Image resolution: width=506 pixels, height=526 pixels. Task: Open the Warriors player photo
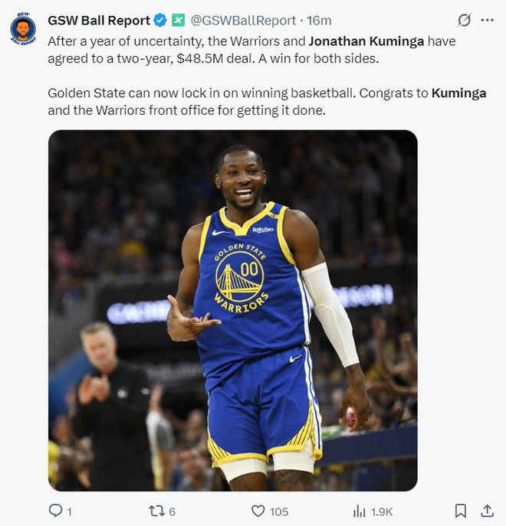pos(233,310)
